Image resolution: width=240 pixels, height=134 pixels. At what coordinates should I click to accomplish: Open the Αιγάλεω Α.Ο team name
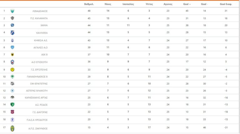(x=41, y=48)
